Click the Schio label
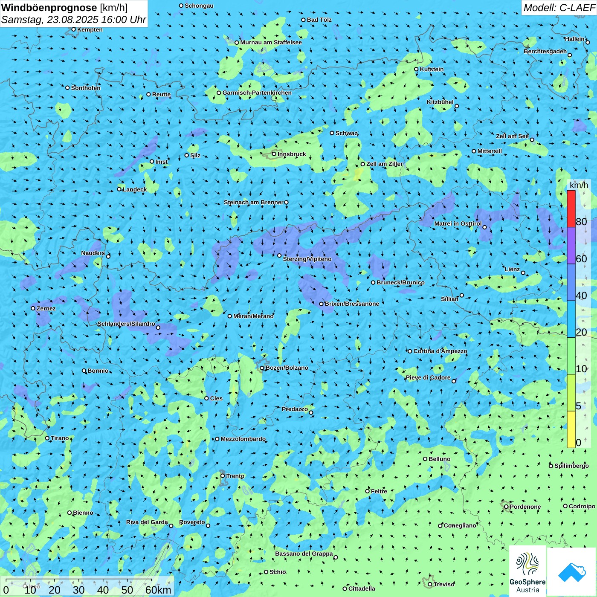Viewport: 597px width, 597px height. 278,572
